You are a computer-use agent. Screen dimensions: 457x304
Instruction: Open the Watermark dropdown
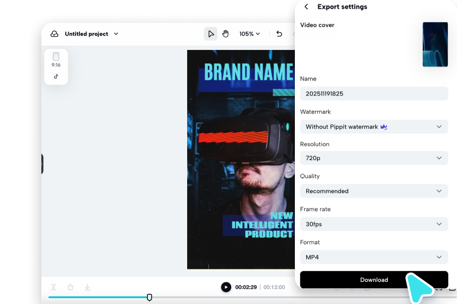[374, 126]
